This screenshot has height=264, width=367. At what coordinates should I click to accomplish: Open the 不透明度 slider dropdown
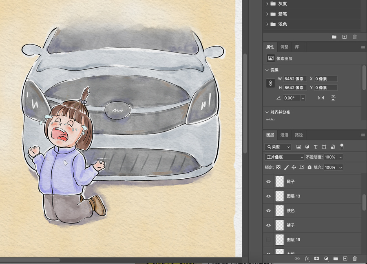(x=340, y=157)
